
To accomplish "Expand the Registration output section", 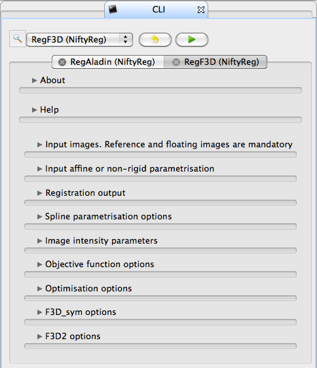I will 39,193.
